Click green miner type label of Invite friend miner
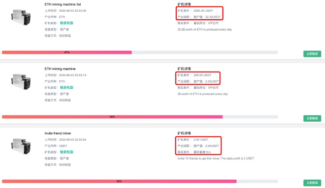This screenshot has height=188, width=325. (x=67, y=152)
